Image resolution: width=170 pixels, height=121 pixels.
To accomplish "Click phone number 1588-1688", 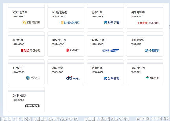I will pos(18,17).
